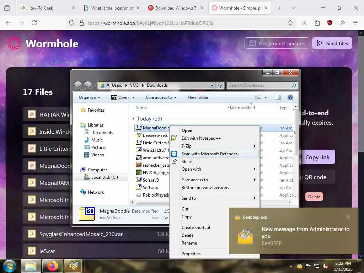The height and width of the screenshot is (273, 364).
Task: Click Downloads in the Explorer breadcrumb
Action: 157,85
